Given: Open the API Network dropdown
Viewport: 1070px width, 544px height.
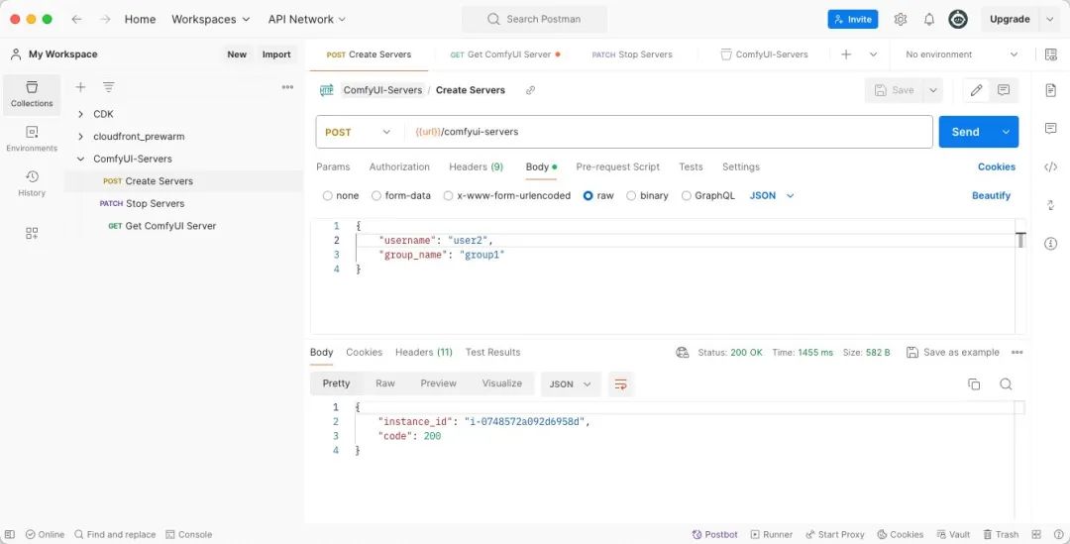Looking at the screenshot, I should [x=306, y=19].
